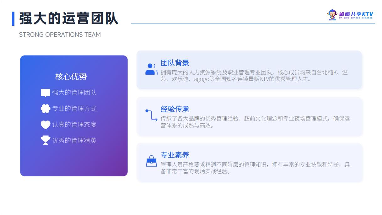Viewport: 382px width, 215px height.
Task: Click the blue accent bar before the title
Action: click(x=13, y=19)
